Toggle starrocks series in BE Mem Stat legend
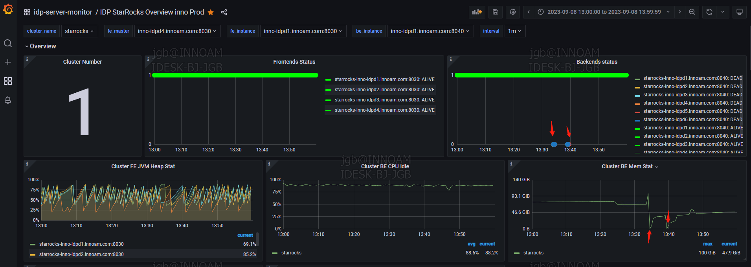The width and height of the screenshot is (751, 267). (x=533, y=253)
